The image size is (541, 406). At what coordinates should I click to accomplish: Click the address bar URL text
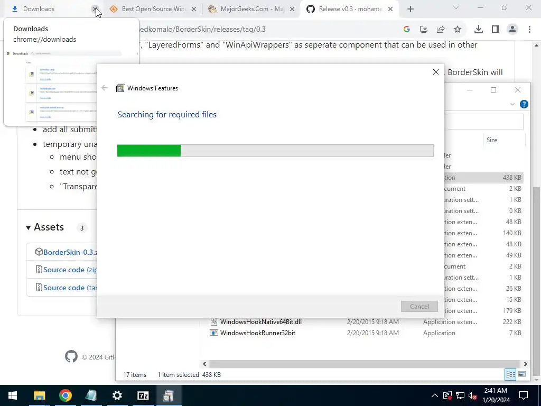(x=203, y=30)
